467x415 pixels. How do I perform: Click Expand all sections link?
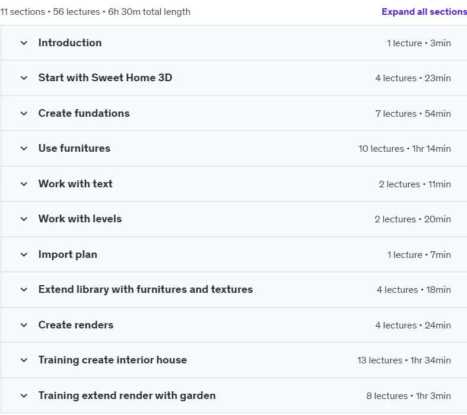click(424, 12)
